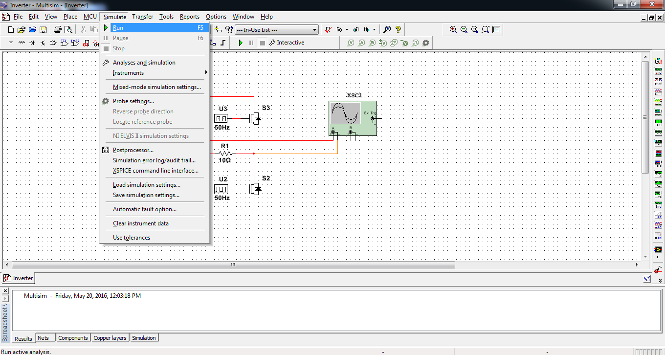This screenshot has width=665, height=355.
Task: Open the Reports menu
Action: pos(190,17)
